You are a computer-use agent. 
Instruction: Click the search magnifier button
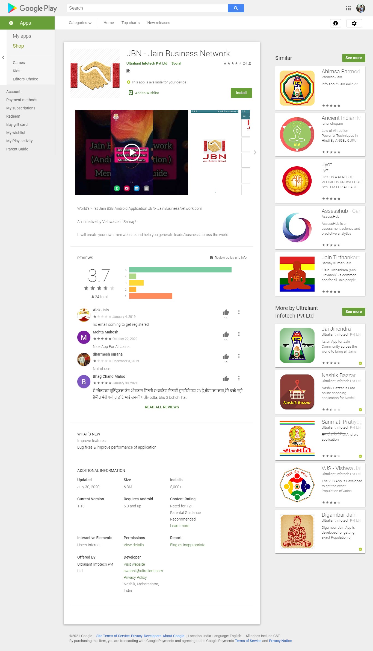(x=236, y=8)
